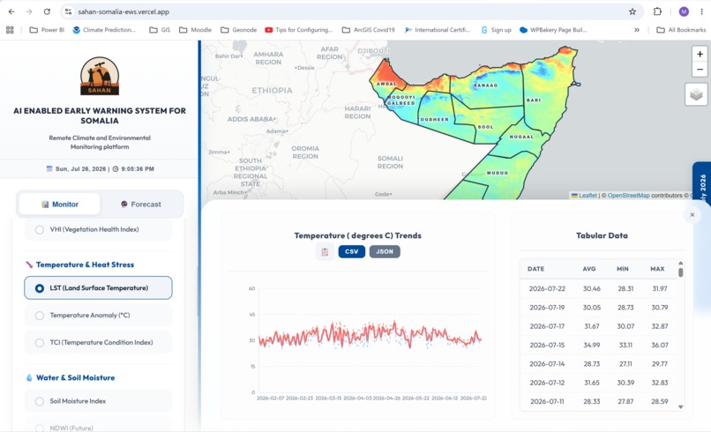The image size is (711, 432).
Task: Download trend data as CSV
Action: [x=351, y=251]
